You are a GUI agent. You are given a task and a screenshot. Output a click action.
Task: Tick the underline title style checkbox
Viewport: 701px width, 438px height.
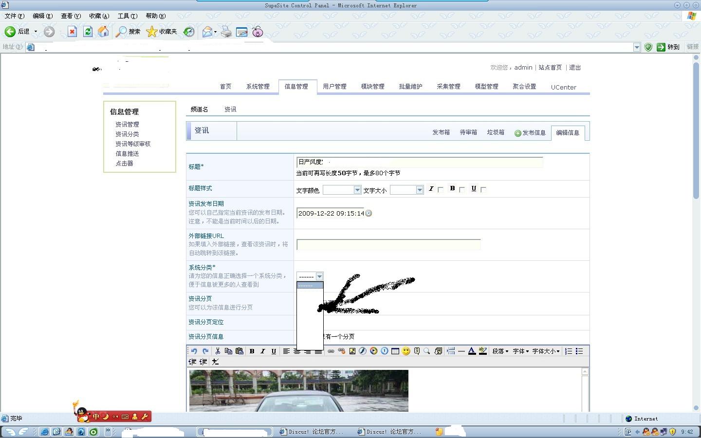coord(483,189)
